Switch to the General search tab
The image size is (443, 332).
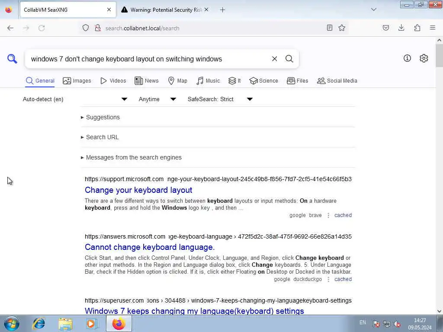coord(40,81)
